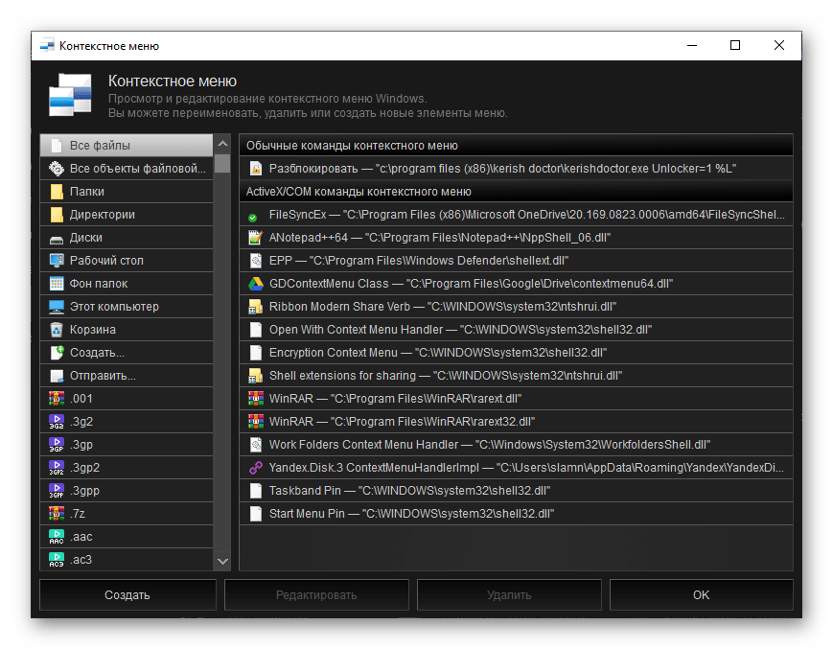Viewport: 833px width, 649px height.
Task: Click the new-document icon beside 'Создать...'
Action: pyautogui.click(x=57, y=353)
